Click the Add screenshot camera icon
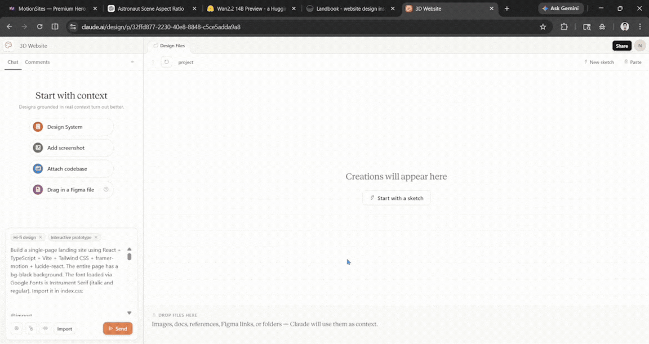Image resolution: width=649 pixels, height=344 pixels. pos(38,148)
